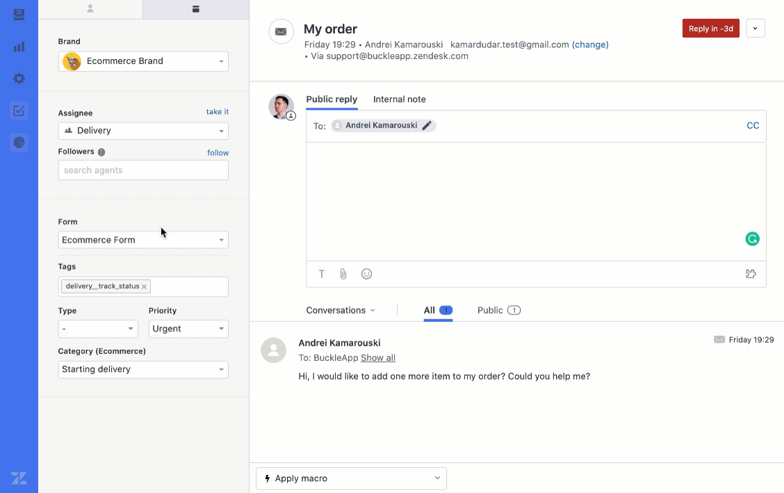
Task: Click the 'Show all' recipients link
Action: click(377, 357)
